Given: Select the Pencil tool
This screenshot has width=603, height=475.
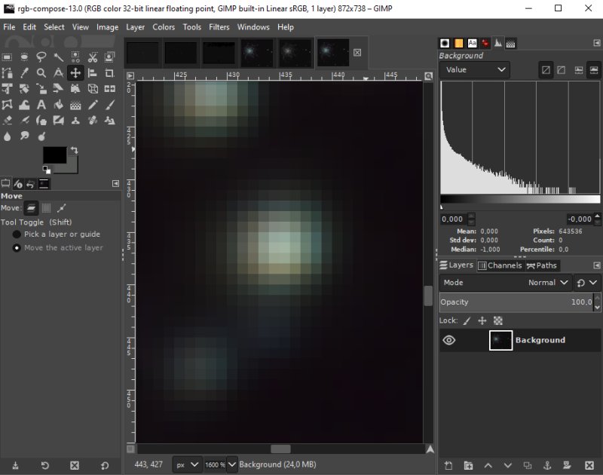Looking at the screenshot, I should pyautogui.click(x=93, y=105).
